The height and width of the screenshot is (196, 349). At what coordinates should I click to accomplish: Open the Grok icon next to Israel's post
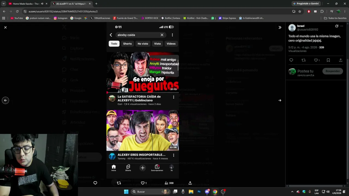(337, 26)
